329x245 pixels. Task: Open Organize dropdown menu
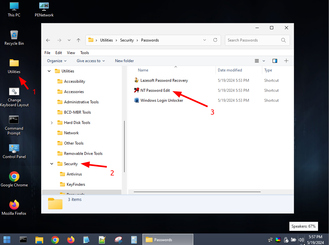pos(57,61)
